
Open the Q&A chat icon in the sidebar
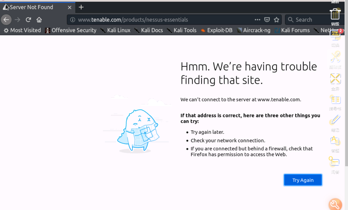click(x=334, y=162)
